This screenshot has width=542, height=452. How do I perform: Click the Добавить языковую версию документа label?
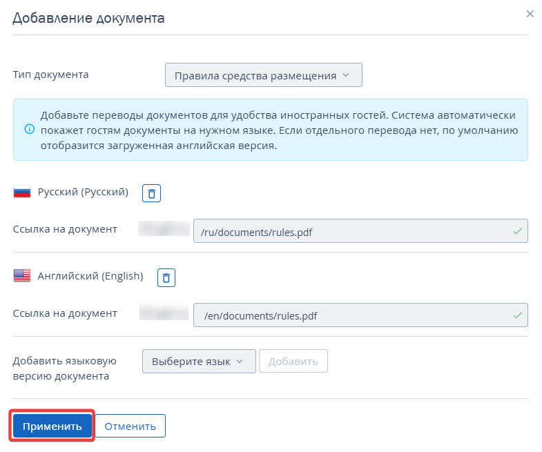point(64,369)
